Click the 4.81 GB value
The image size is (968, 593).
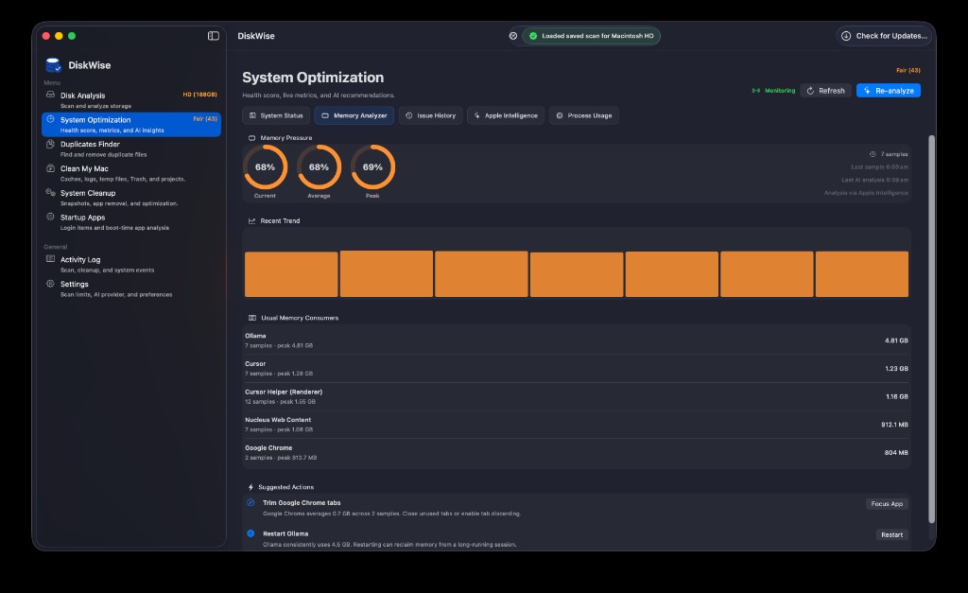(896, 340)
